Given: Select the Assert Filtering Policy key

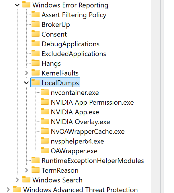Looking at the screenshot, I should click(x=74, y=15).
